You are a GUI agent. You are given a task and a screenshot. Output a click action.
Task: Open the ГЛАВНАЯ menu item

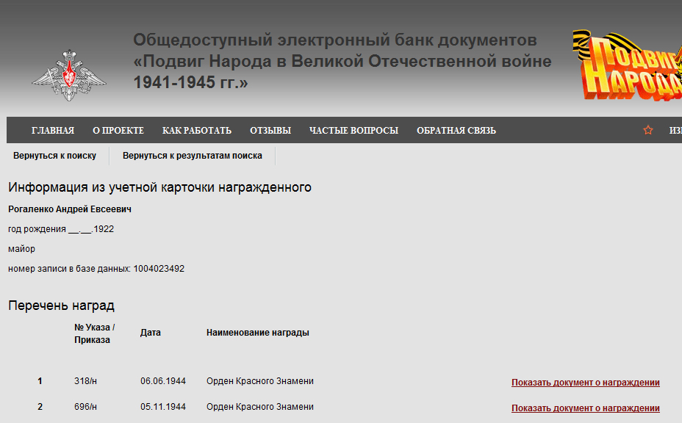pyautogui.click(x=53, y=131)
